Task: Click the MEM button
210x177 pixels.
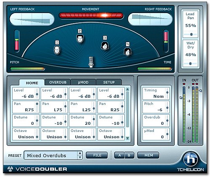Action: pyautogui.click(x=148, y=155)
